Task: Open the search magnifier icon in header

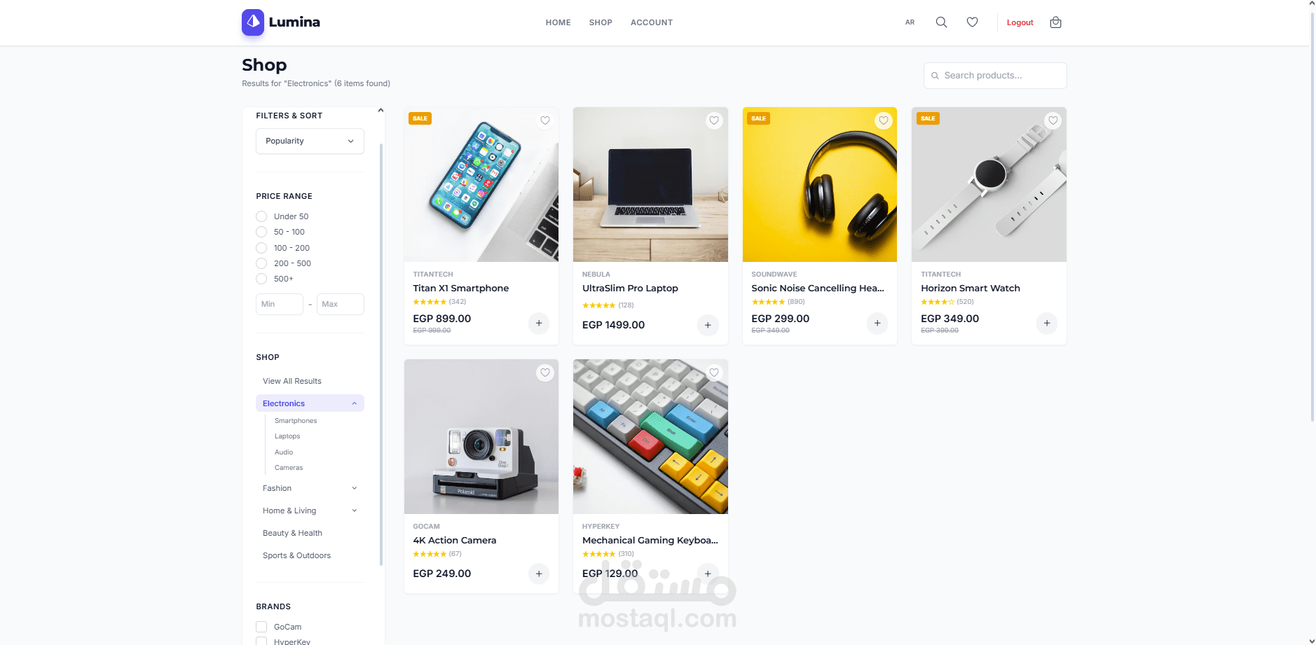Action: [x=941, y=22]
